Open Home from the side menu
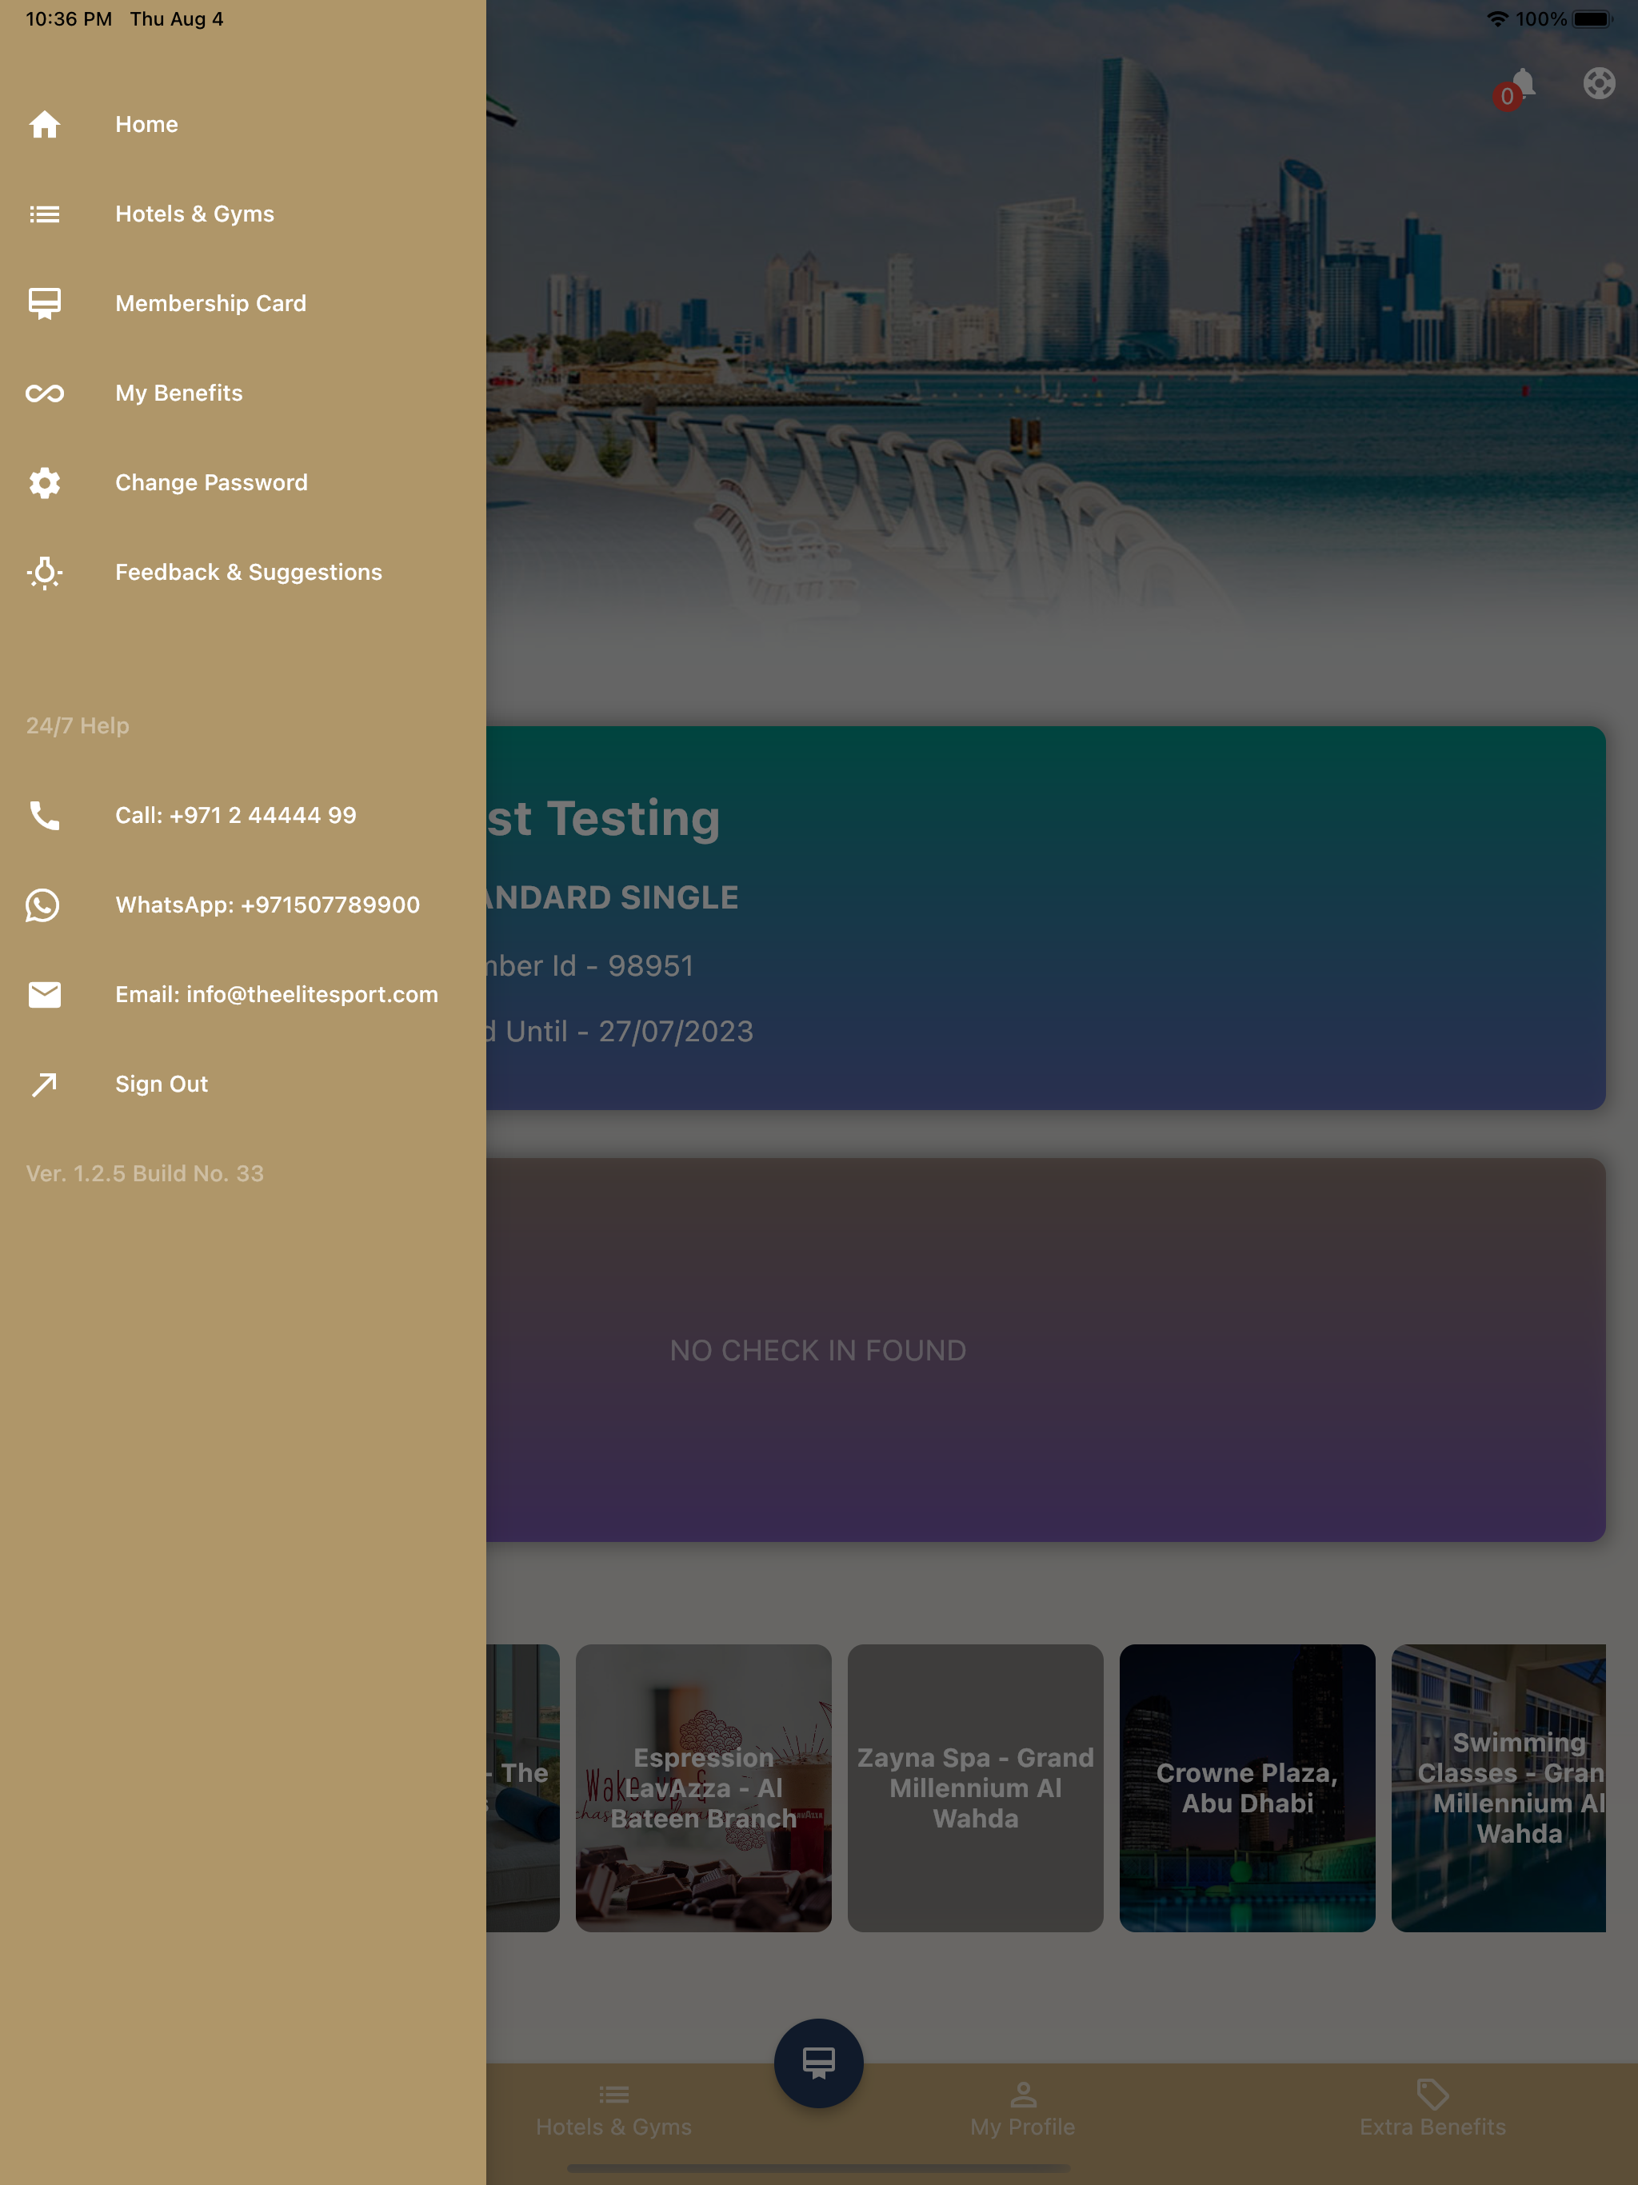1638x2185 pixels. coord(243,125)
